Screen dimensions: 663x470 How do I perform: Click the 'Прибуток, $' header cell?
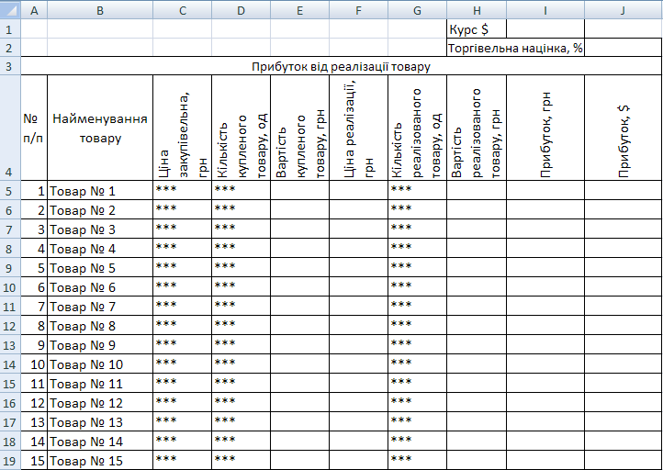624,128
